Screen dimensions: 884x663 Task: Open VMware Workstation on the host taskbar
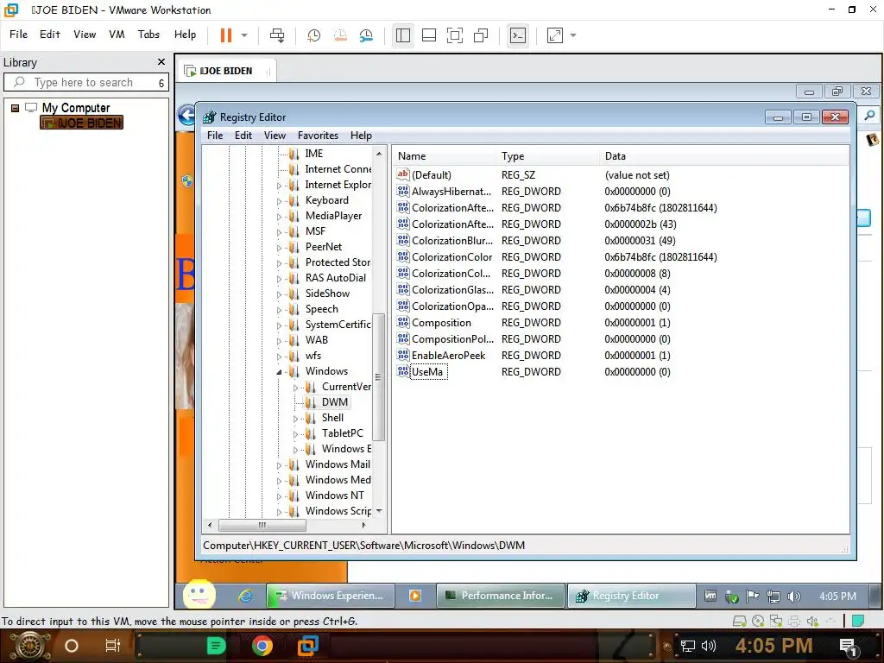[308, 646]
